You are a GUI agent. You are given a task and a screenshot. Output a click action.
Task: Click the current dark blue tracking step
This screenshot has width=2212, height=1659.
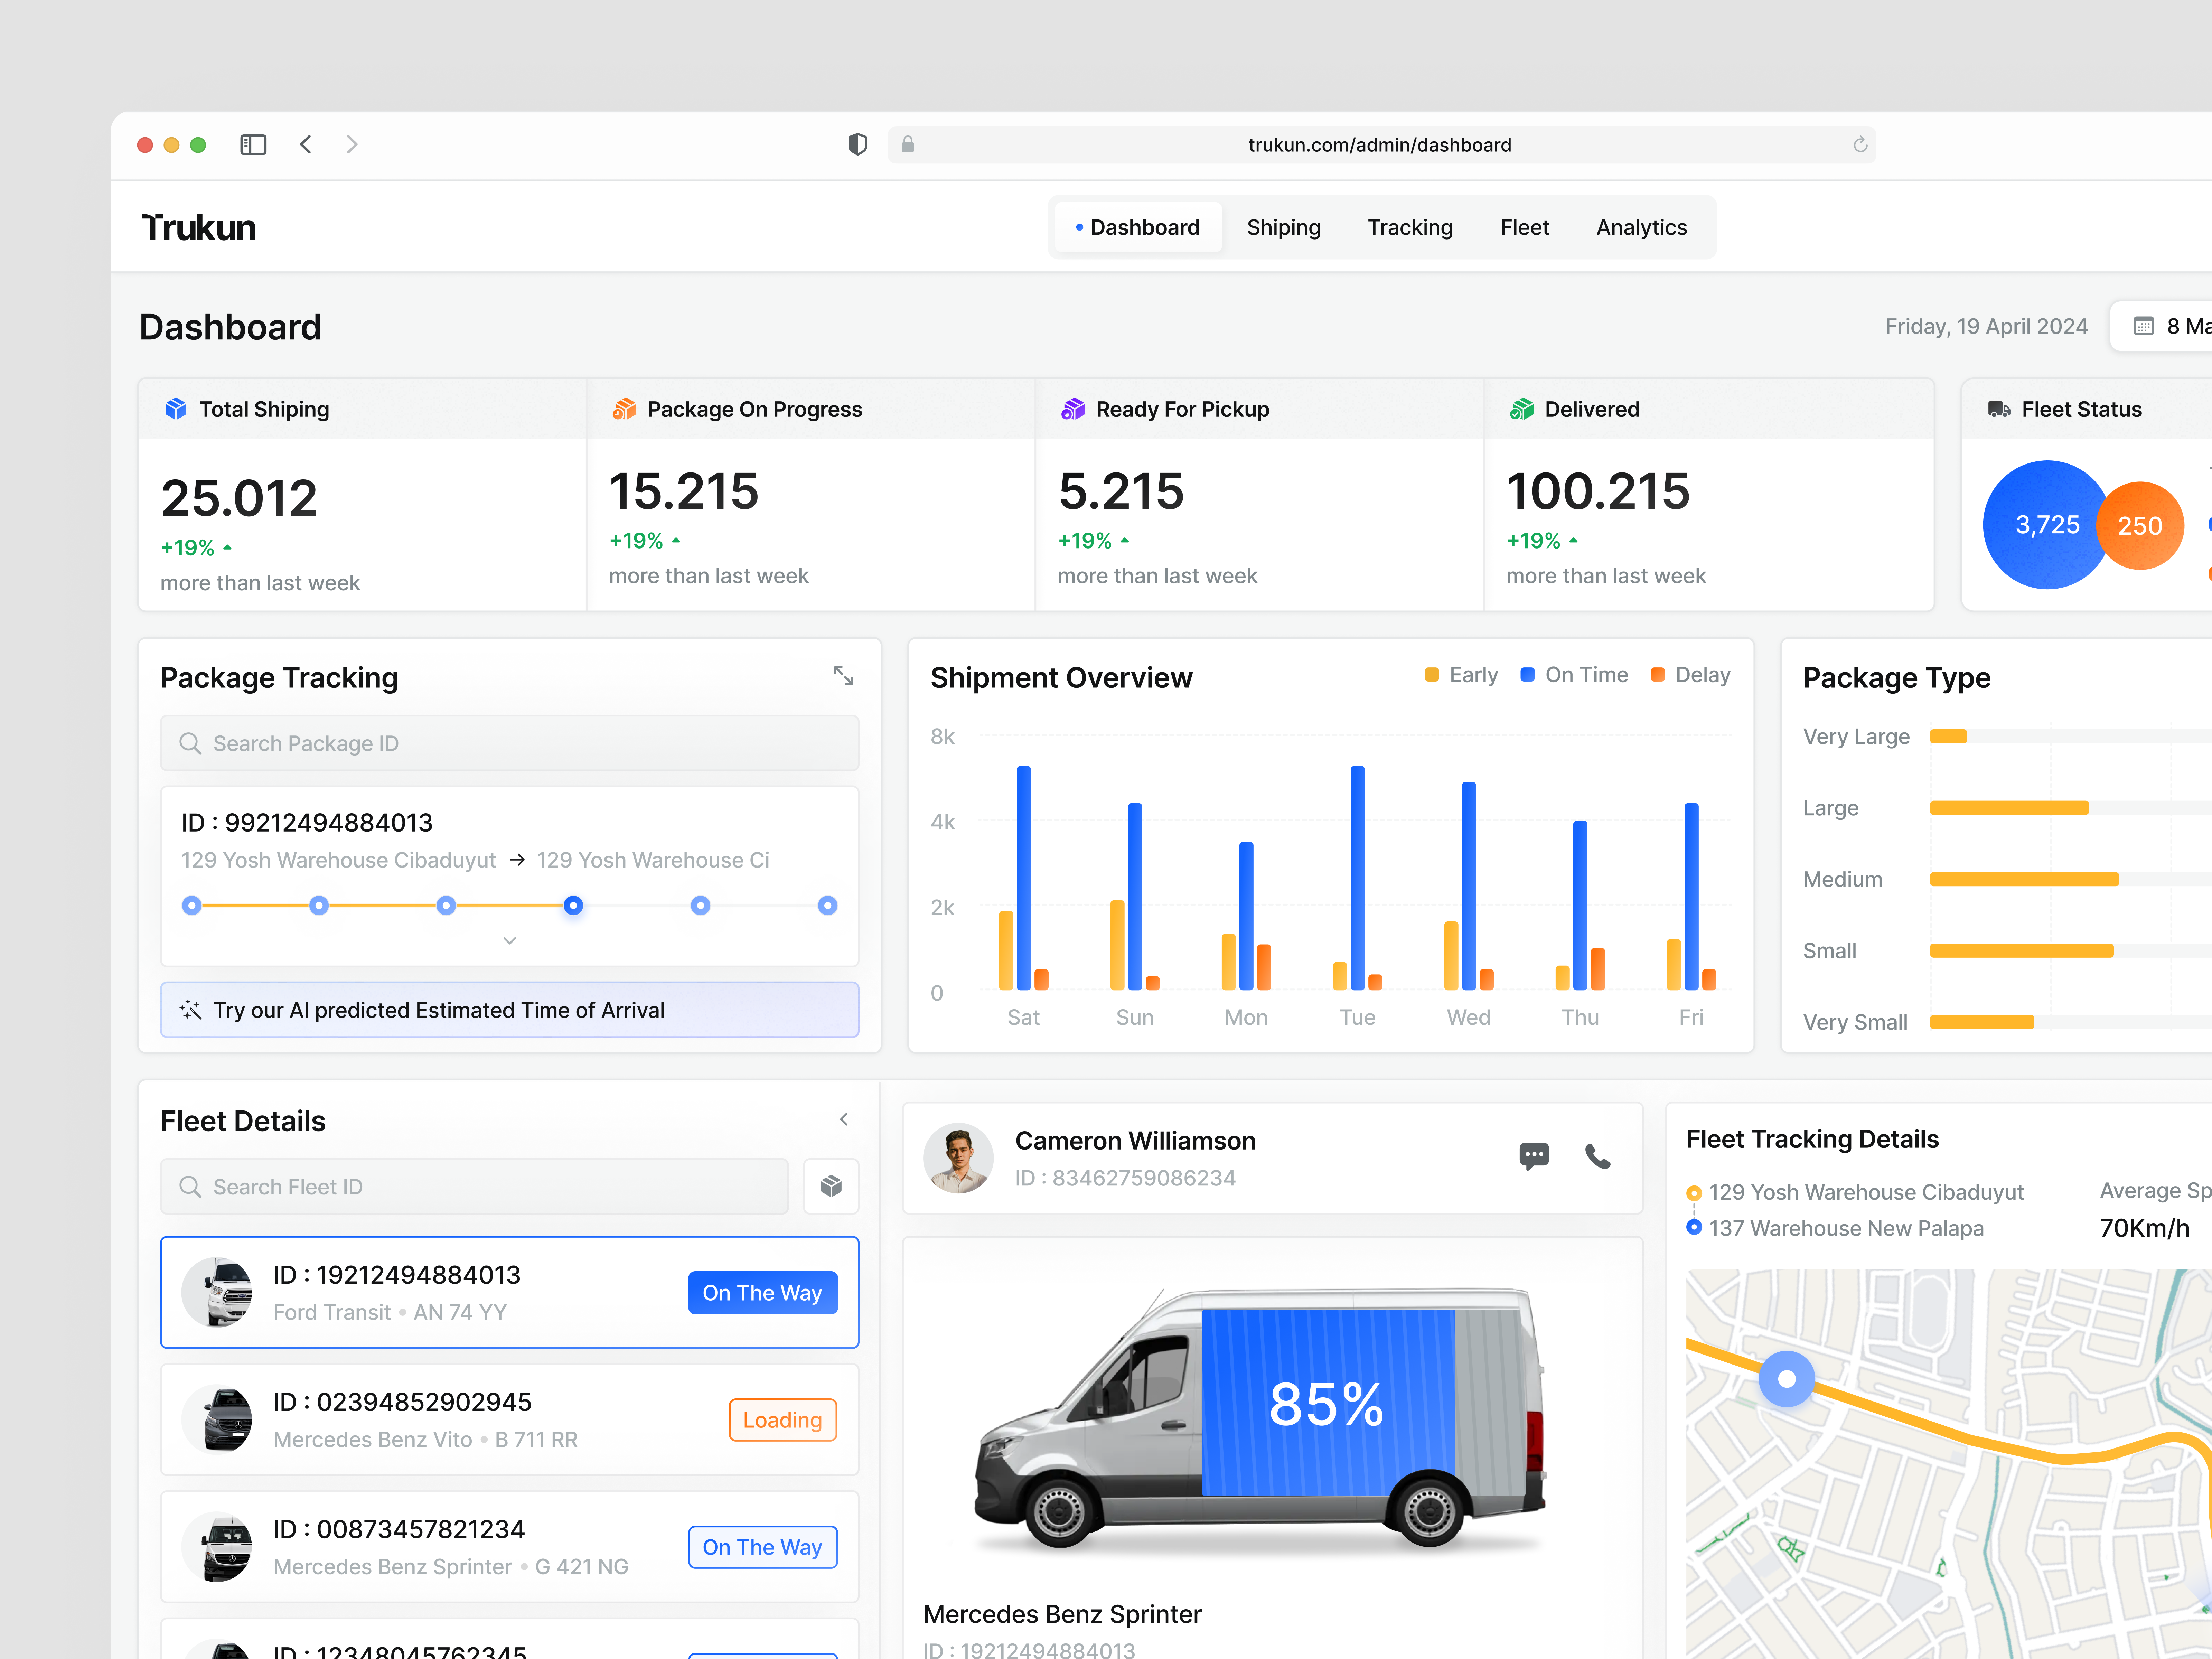[x=573, y=905]
